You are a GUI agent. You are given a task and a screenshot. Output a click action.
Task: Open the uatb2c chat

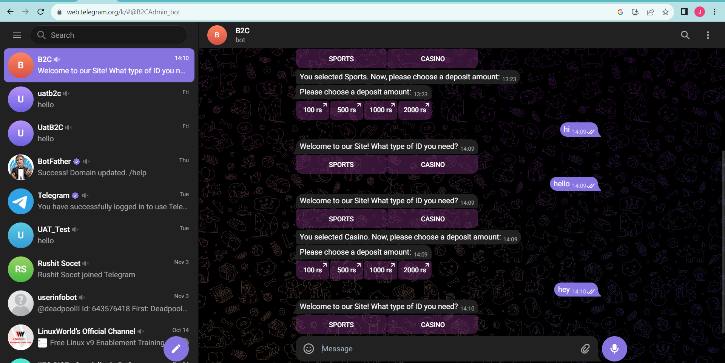click(99, 99)
